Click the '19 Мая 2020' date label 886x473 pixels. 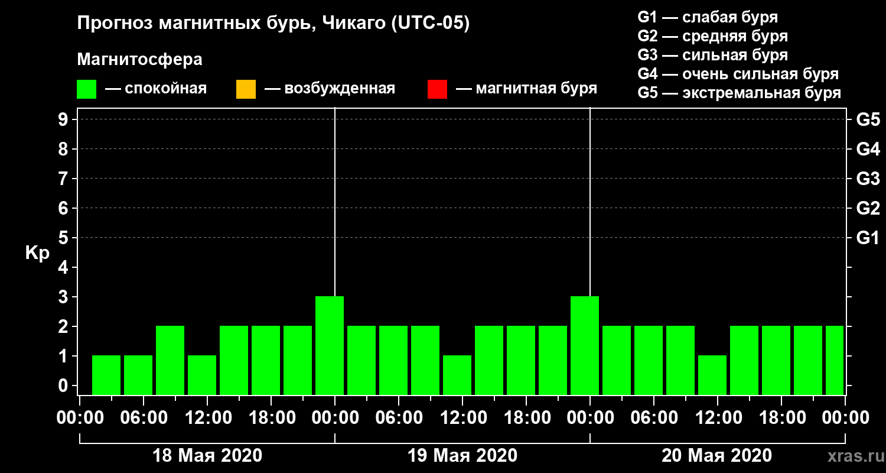coord(462,455)
